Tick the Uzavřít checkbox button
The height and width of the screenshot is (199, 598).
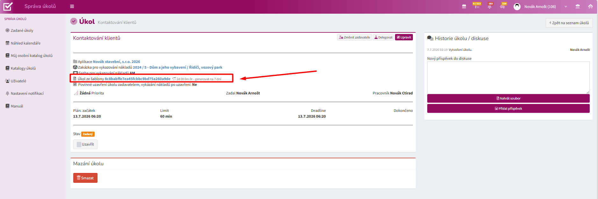click(x=85, y=144)
